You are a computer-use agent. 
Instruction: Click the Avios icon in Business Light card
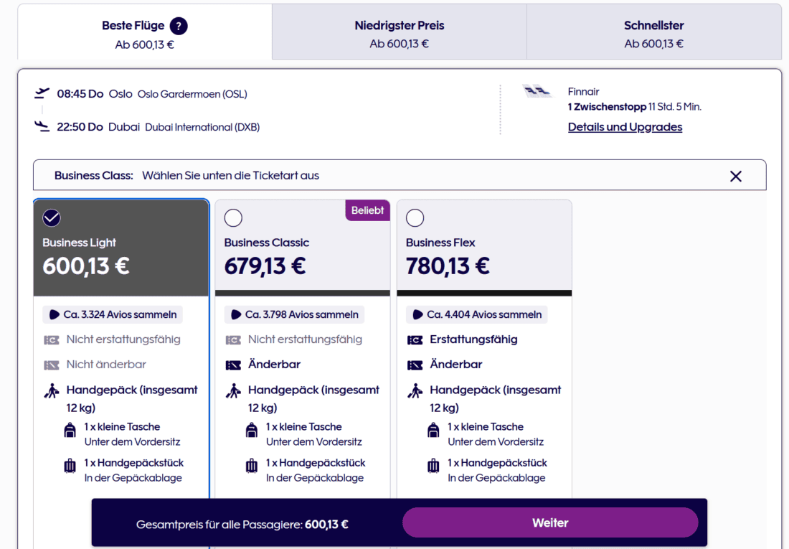pos(55,314)
